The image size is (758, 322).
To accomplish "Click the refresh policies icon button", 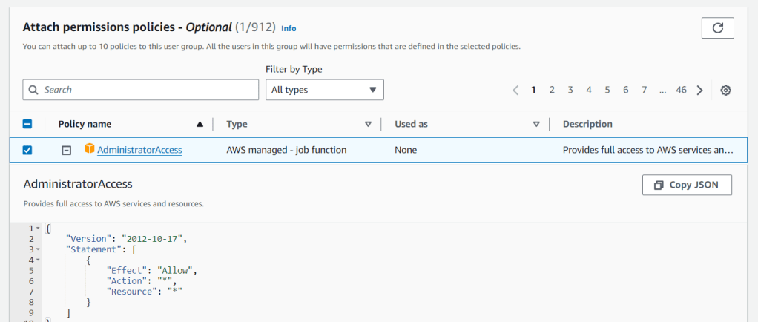I will coord(717,28).
